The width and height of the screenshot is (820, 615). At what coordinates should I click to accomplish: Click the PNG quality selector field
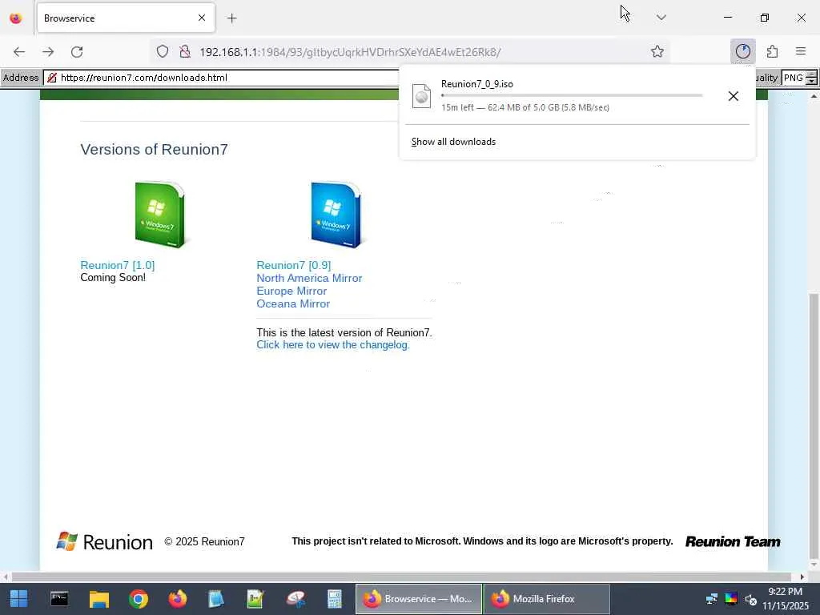pyautogui.click(x=794, y=78)
